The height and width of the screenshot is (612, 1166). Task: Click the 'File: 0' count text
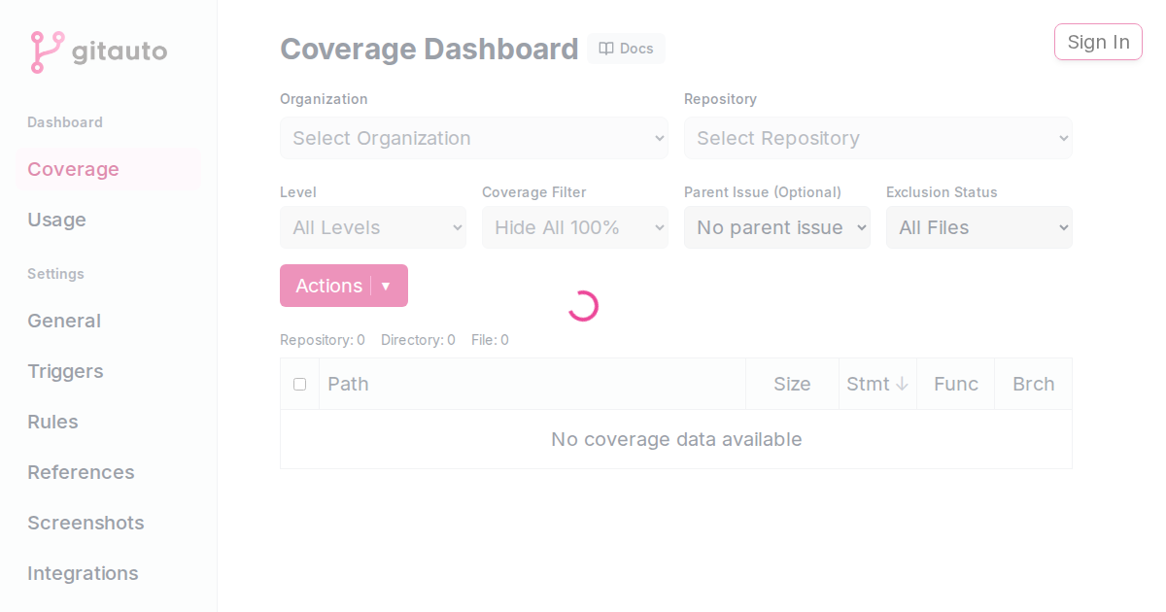pos(490,340)
